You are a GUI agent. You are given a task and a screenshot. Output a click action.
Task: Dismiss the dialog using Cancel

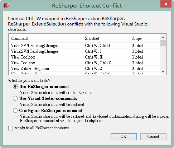click(153, 137)
